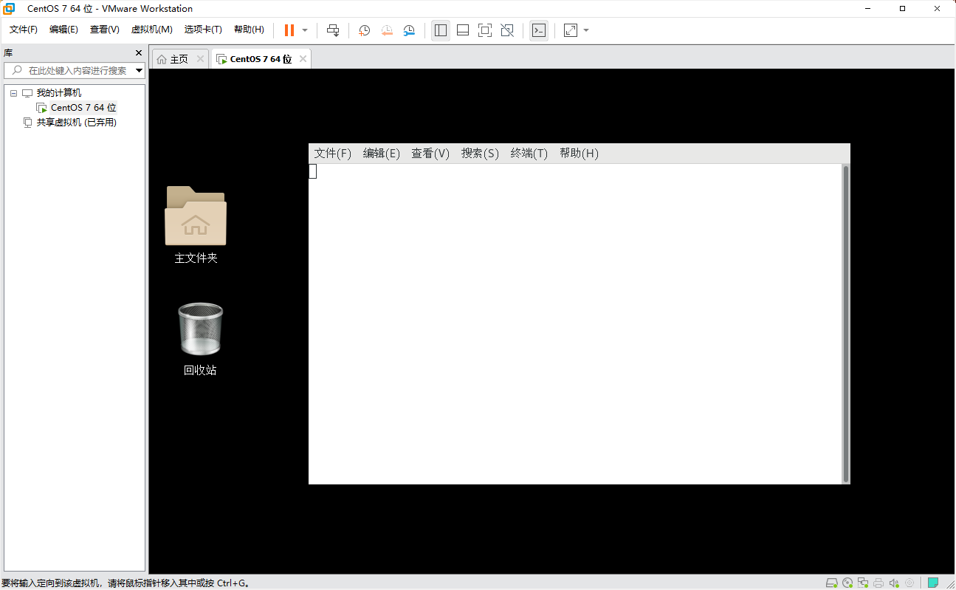Click the stretch guest display icon
The width and height of the screenshot is (956, 590).
[571, 30]
